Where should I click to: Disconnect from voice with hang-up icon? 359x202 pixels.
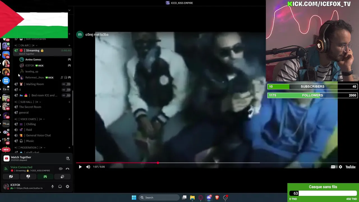68,169
